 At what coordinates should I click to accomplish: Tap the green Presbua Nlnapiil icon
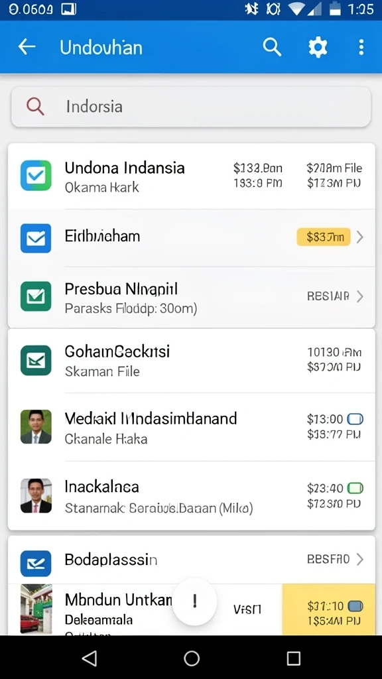tap(36, 296)
